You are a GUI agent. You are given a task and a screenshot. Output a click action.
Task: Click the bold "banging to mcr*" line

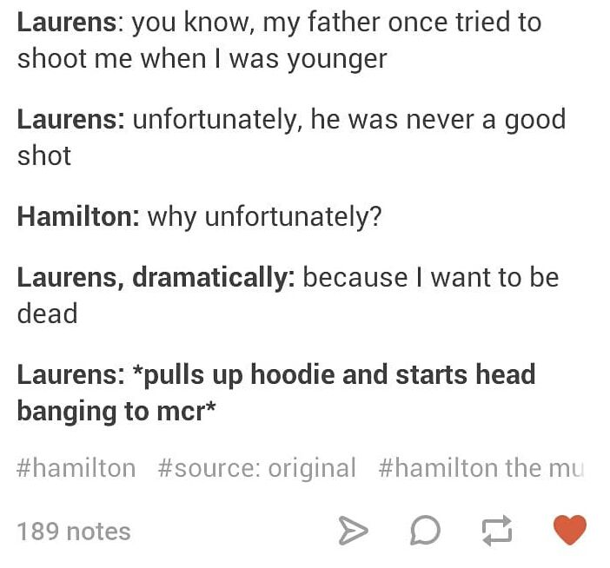pos(116,411)
